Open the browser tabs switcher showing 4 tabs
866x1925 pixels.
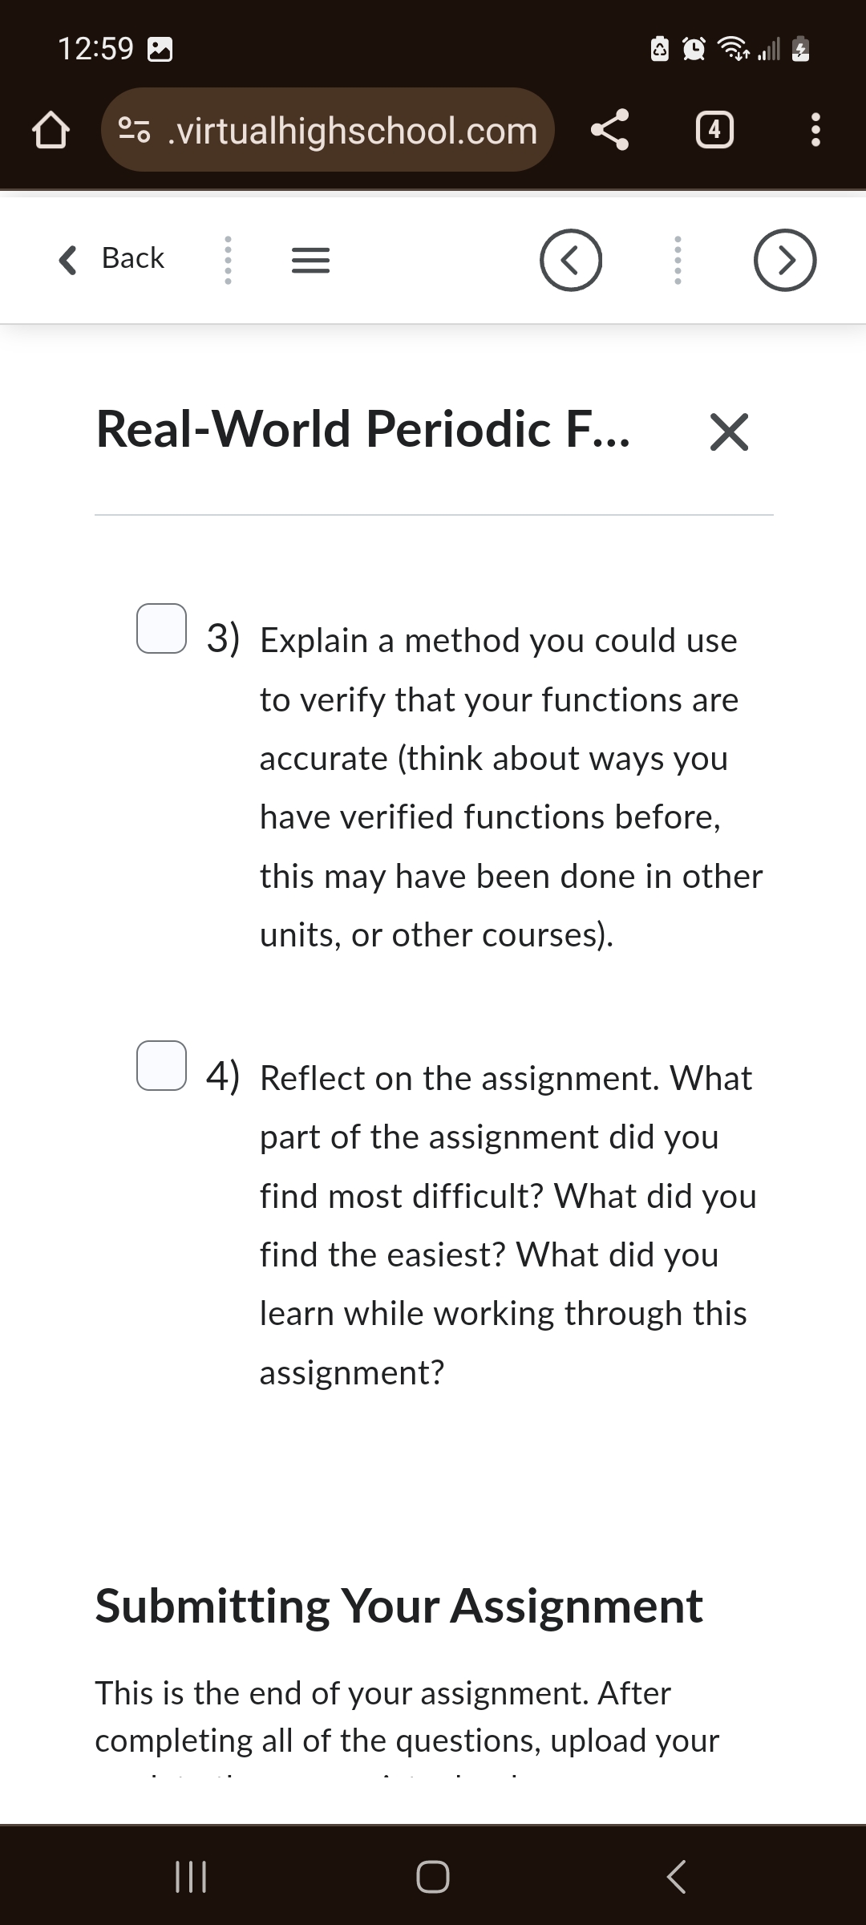click(x=714, y=129)
